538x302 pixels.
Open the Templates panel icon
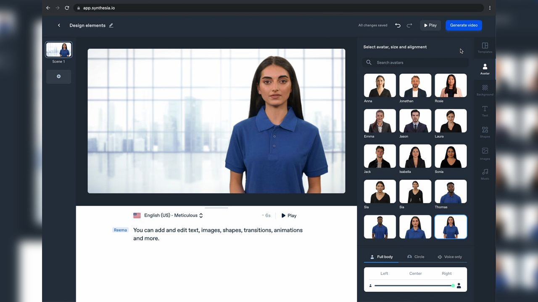(485, 47)
